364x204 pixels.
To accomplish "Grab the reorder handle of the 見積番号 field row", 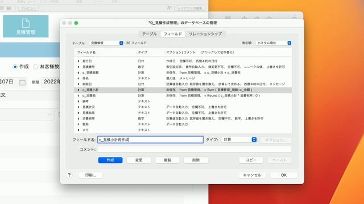I will click(x=78, y=67).
